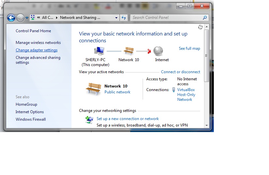Click the Control Panel icon in address bar
Viewport: 269px width, 175px height.
point(33,18)
